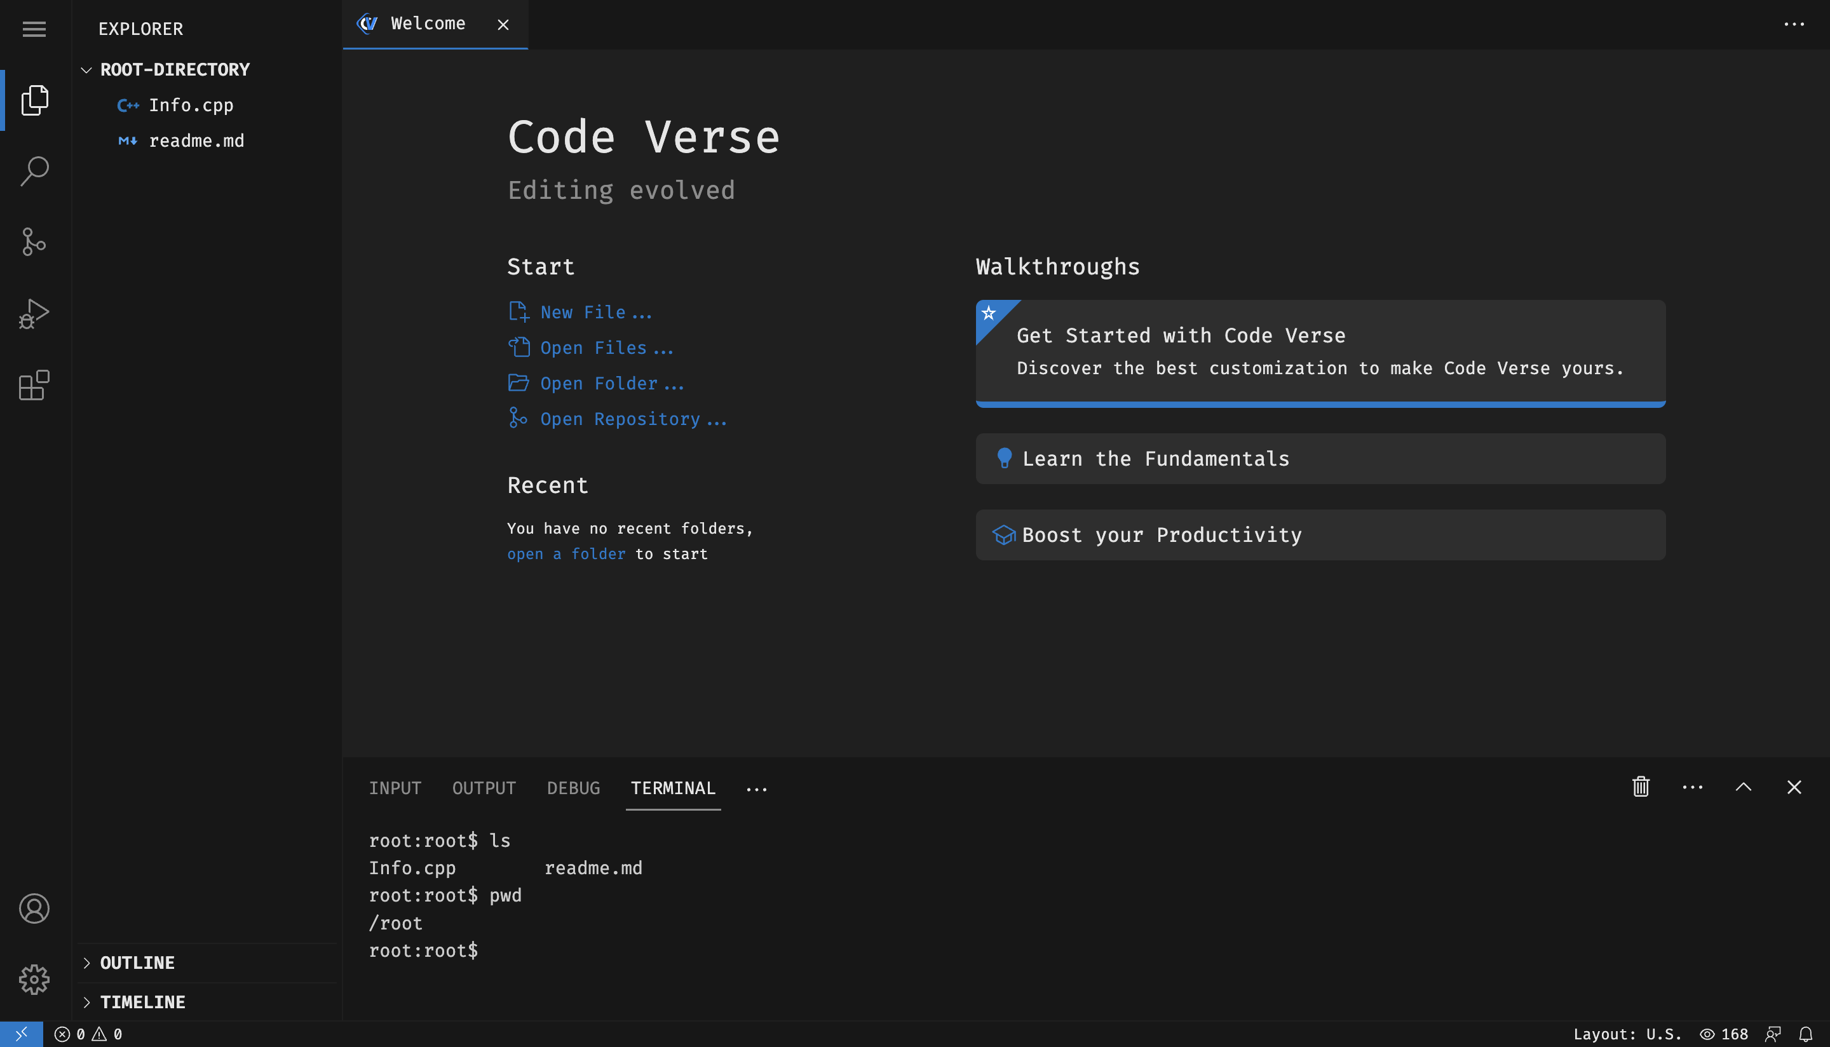Image resolution: width=1830 pixels, height=1047 pixels.
Task: Click the notifications bell in status bar
Action: (x=1805, y=1034)
